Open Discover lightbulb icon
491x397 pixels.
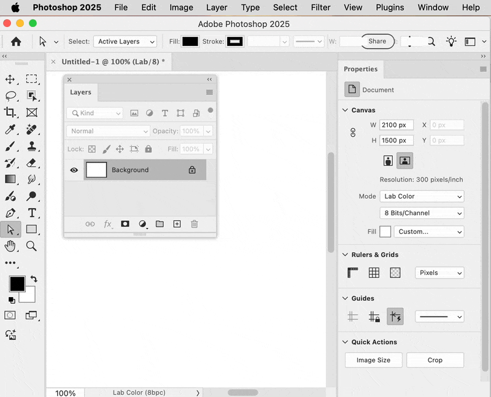point(451,41)
